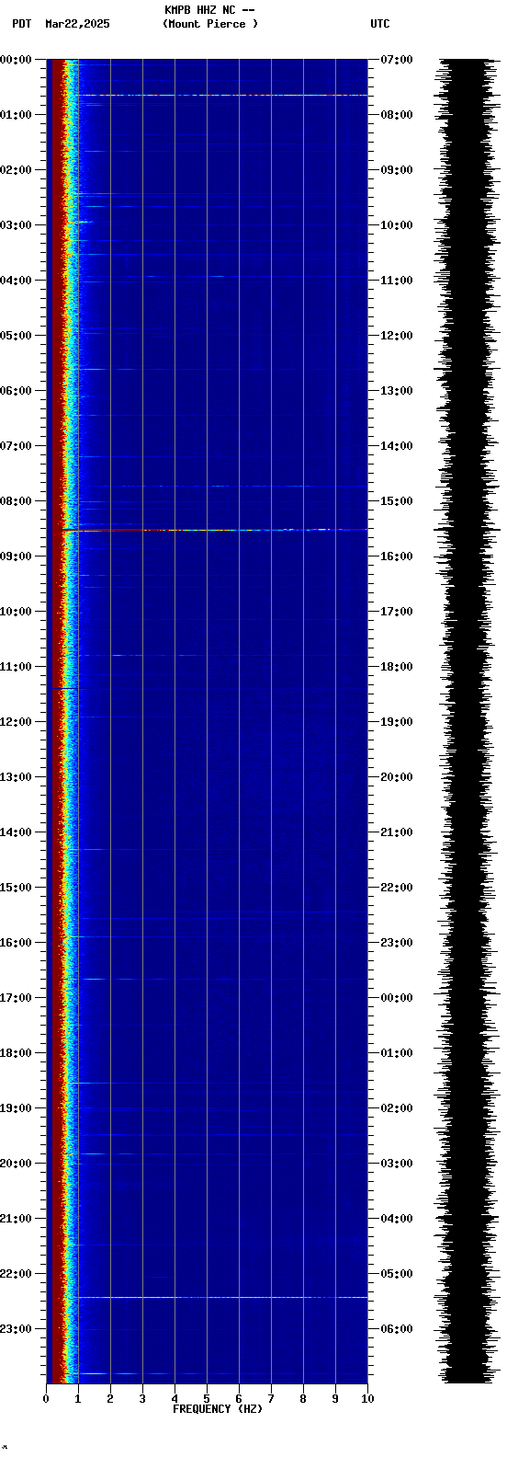Click the 6 Hz tick label
The image size is (507, 1457).
[x=239, y=1399]
